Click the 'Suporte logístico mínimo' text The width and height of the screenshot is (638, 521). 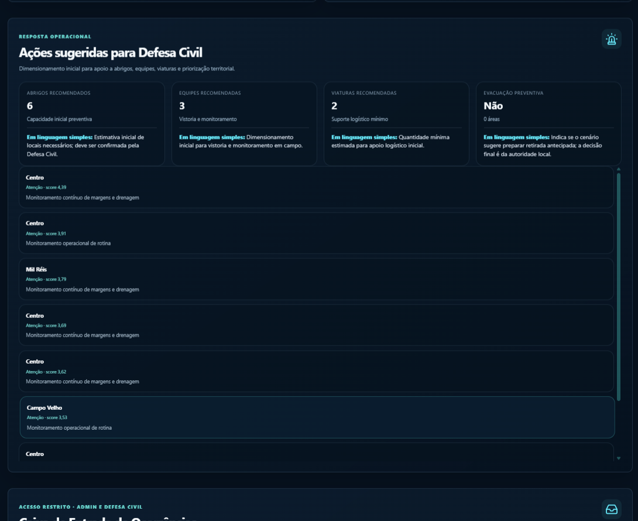pyautogui.click(x=360, y=119)
